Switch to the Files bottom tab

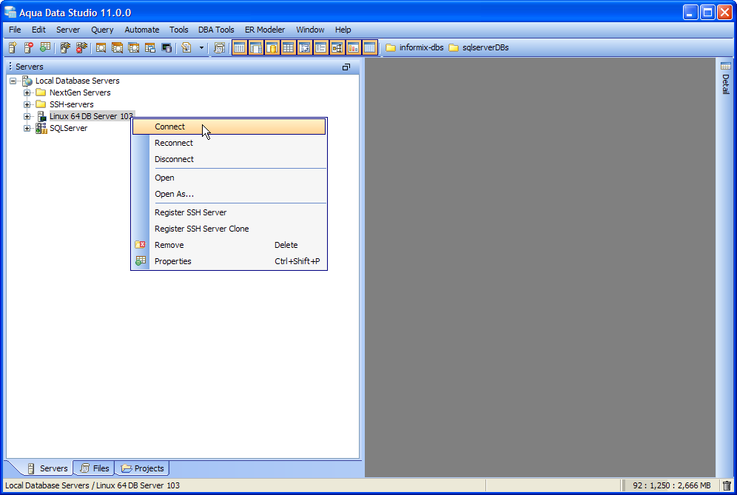pos(95,468)
